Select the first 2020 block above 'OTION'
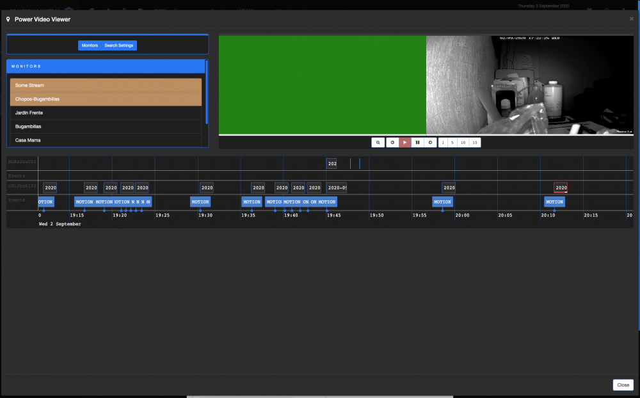 click(50, 187)
